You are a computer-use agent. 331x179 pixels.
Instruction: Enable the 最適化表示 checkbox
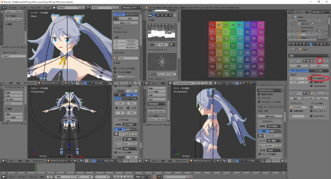click(311, 82)
